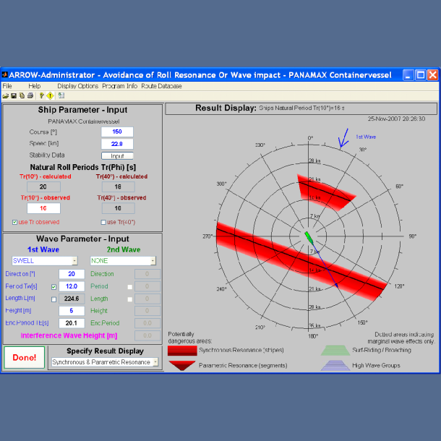The width and height of the screenshot is (441, 441).
Task: Click the save disk toolbar icon
Action: (x=13, y=95)
